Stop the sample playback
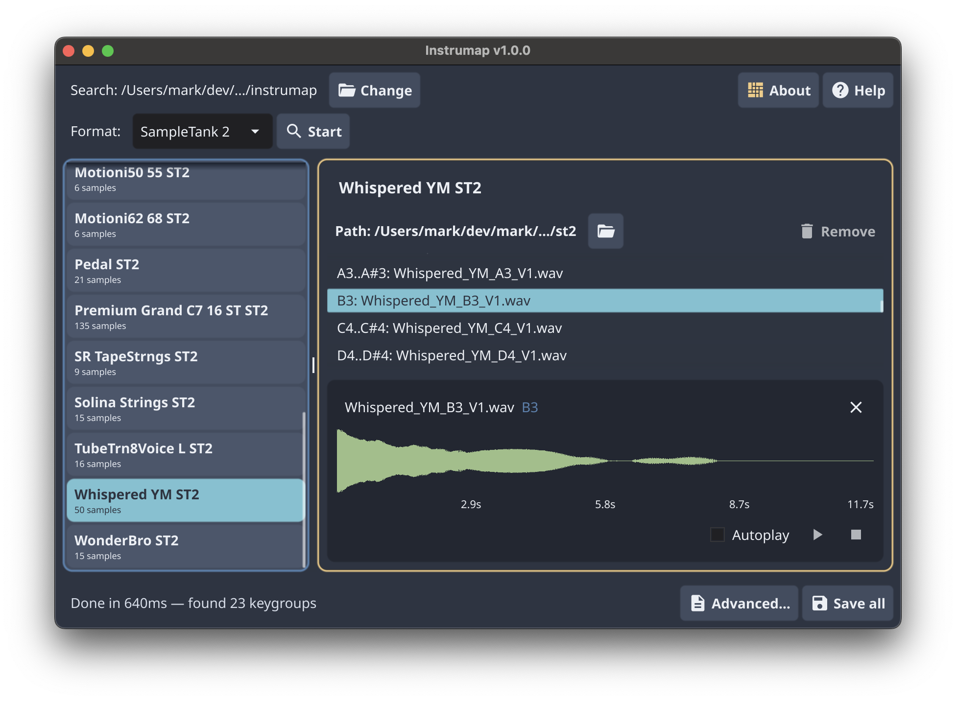 pyautogui.click(x=856, y=535)
